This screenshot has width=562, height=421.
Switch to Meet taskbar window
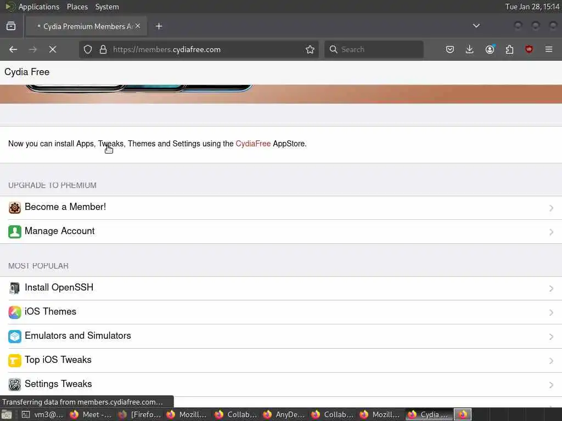(91, 414)
